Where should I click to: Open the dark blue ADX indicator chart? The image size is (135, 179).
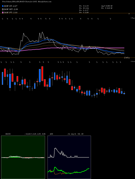click(69, 157)
